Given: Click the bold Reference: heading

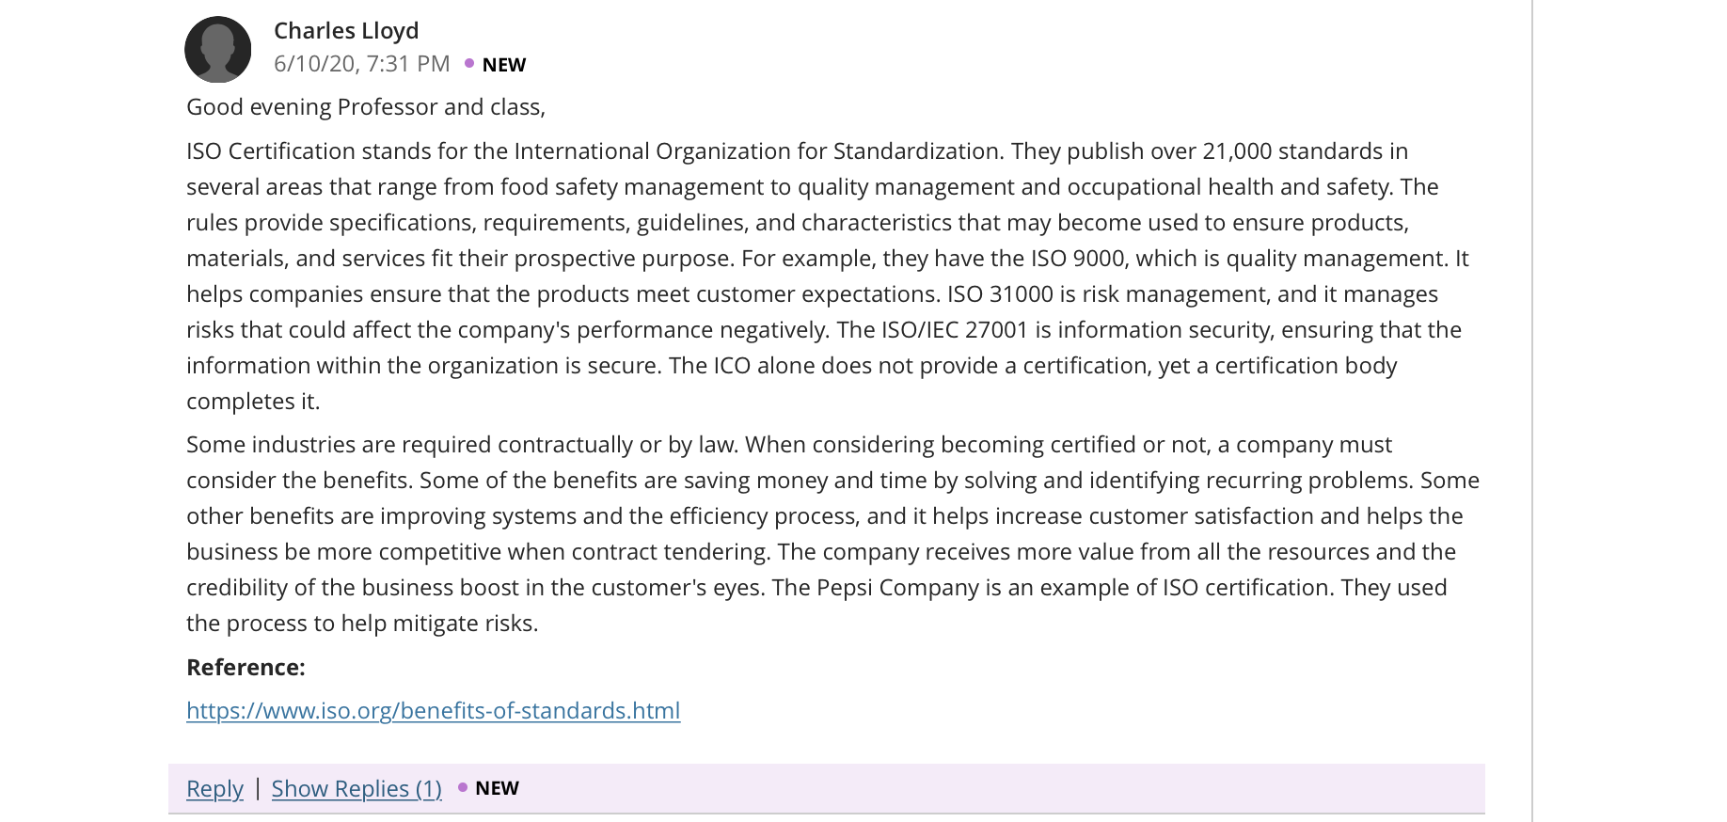Looking at the screenshot, I should coord(246,667).
